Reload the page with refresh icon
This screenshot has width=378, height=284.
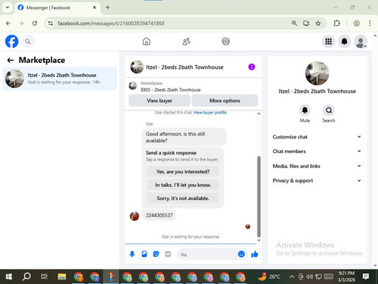[x=35, y=23]
